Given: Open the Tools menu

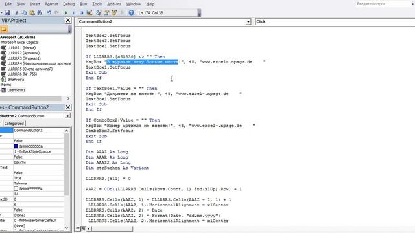Looking at the screenshot, I should click(x=97, y=4).
